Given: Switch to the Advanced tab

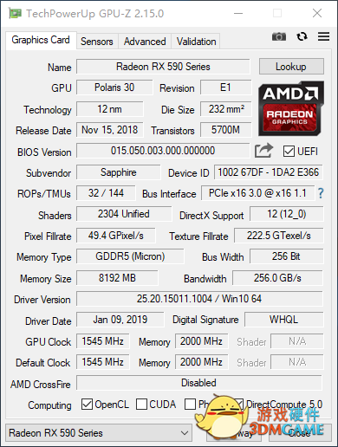Looking at the screenshot, I should [145, 42].
